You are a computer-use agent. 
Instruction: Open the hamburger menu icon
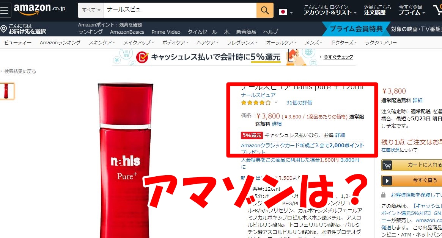pyautogui.click(x=5, y=10)
